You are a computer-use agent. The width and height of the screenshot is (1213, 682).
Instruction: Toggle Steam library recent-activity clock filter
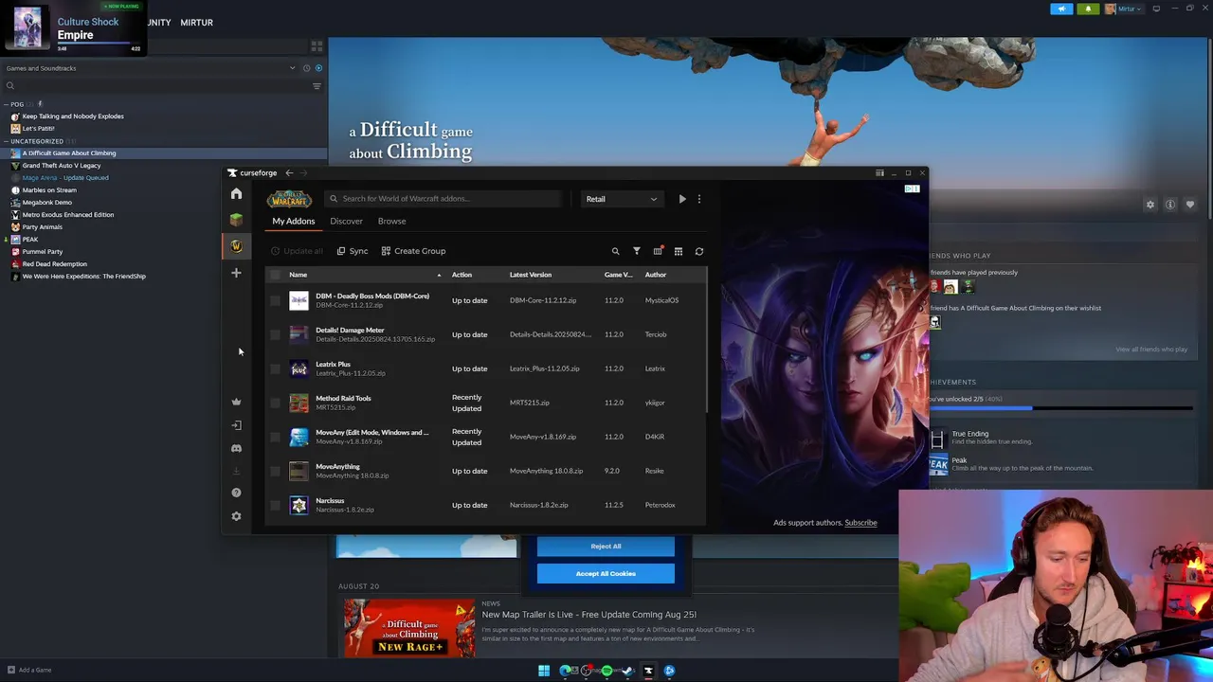(x=306, y=68)
